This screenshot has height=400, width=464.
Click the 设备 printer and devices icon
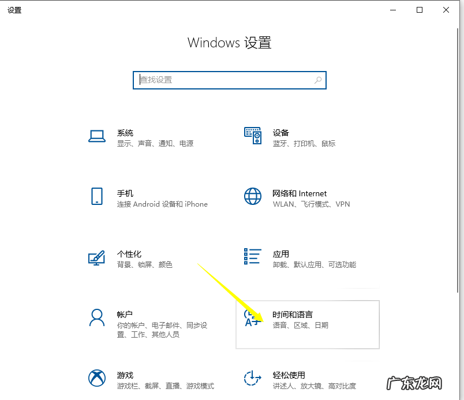tap(252, 137)
